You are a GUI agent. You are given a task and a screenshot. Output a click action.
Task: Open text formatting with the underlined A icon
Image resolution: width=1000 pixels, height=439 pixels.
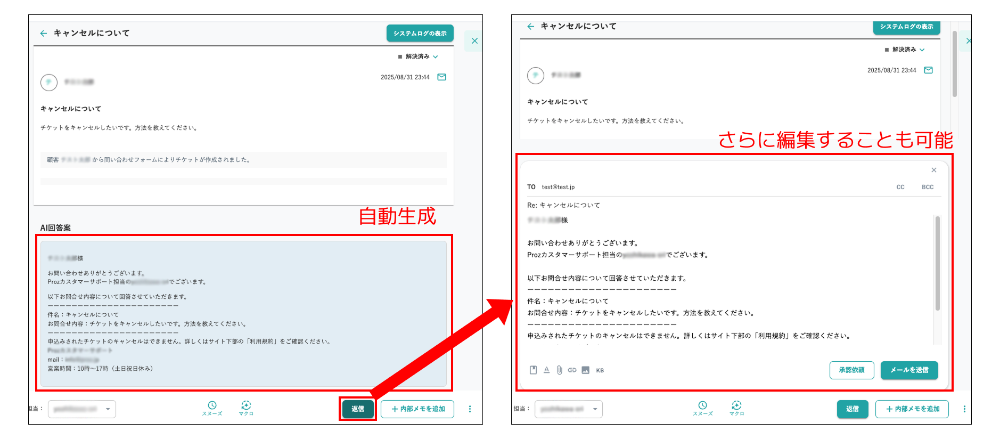click(546, 370)
